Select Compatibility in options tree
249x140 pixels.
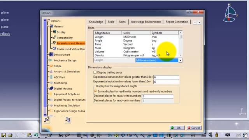pos(65,38)
